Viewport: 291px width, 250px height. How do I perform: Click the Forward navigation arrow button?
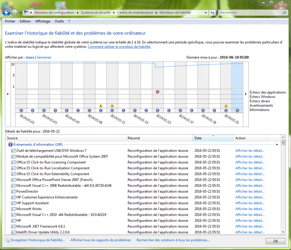pos(14,13)
